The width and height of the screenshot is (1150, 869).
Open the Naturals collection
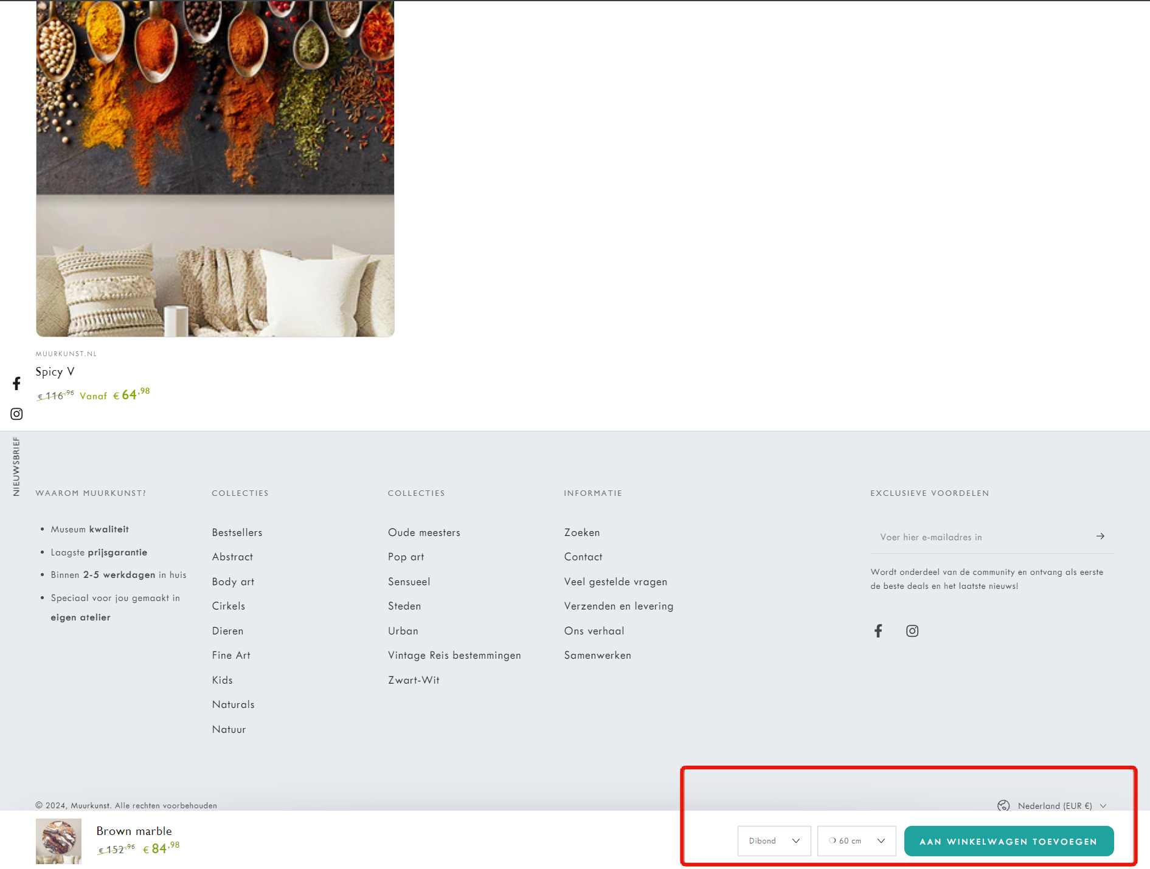[233, 704]
